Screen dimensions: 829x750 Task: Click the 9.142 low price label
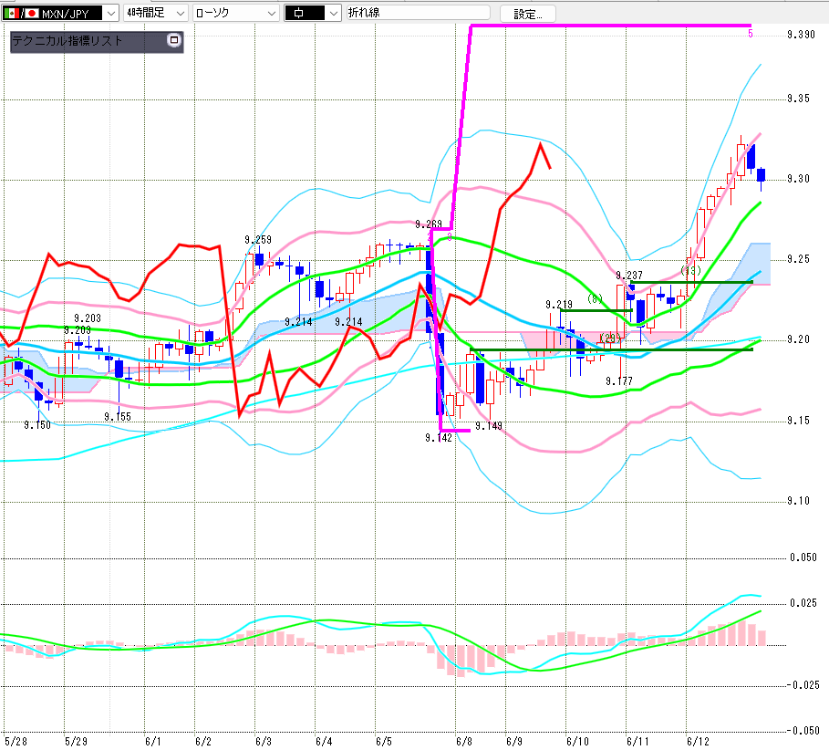439,438
